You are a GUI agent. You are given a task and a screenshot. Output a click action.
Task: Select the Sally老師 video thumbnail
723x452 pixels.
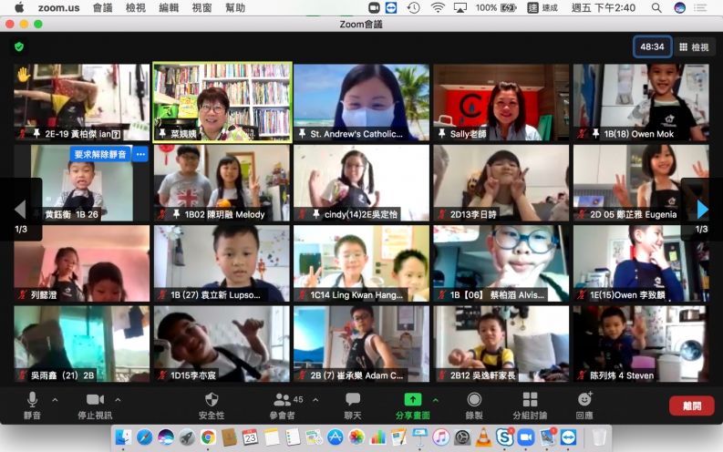(500, 102)
